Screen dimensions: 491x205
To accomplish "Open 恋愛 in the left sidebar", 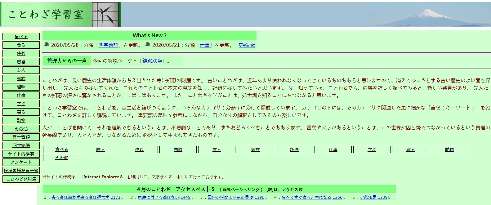I will [21, 62].
